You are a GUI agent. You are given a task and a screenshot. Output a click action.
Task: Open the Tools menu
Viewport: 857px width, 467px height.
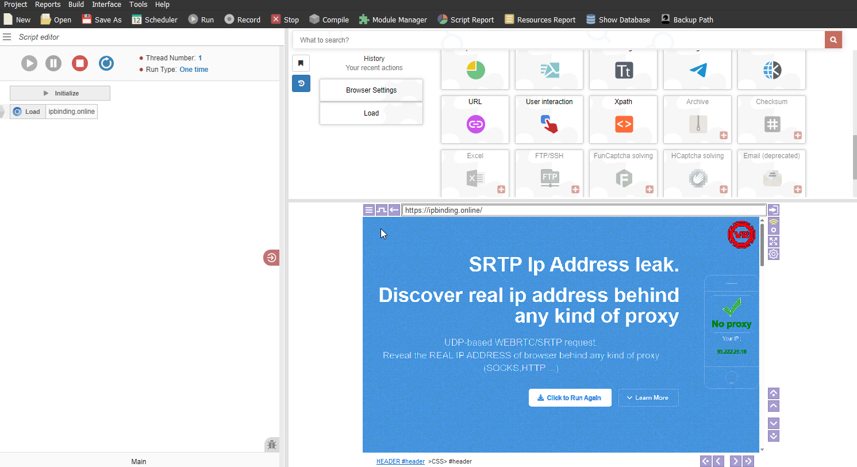pos(138,5)
